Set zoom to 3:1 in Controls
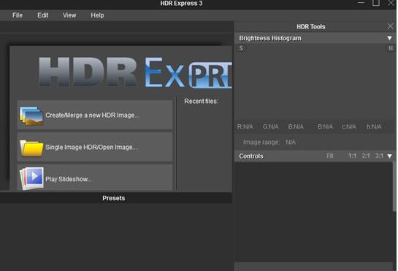The width and height of the screenshot is (398, 271). (x=379, y=156)
